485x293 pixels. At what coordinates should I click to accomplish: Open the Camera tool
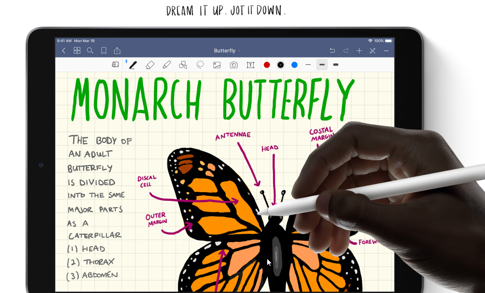coord(234,65)
